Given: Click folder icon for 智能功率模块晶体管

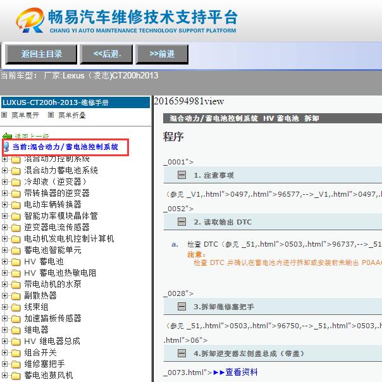Looking at the screenshot, I should click(16, 216).
